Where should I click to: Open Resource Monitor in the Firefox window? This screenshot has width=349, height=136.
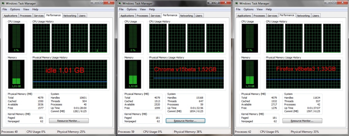coord(302,121)
